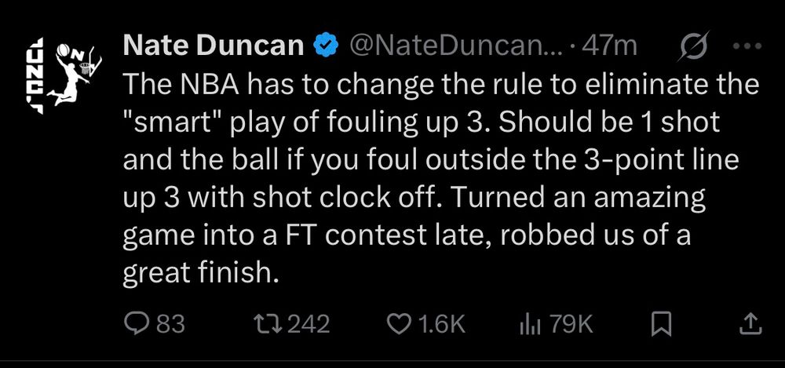Open the share arrow menu
The height and width of the screenshot is (368, 785).
tap(750, 322)
